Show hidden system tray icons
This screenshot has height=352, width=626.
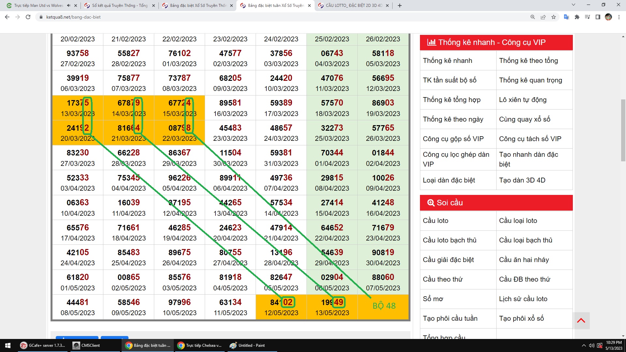(x=584, y=345)
